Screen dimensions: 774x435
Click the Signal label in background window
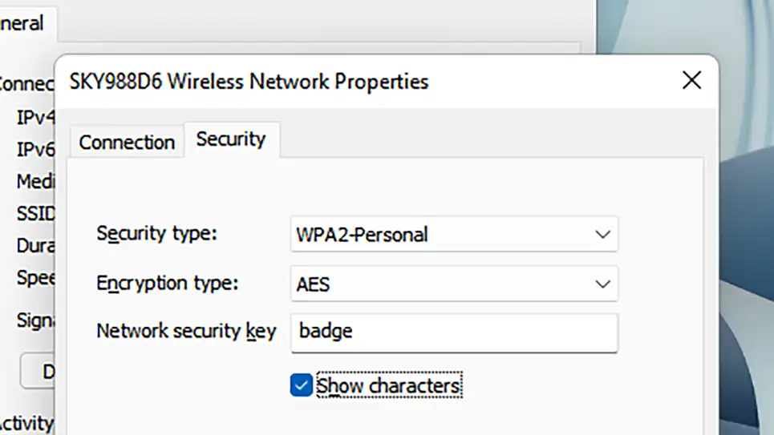(35, 320)
